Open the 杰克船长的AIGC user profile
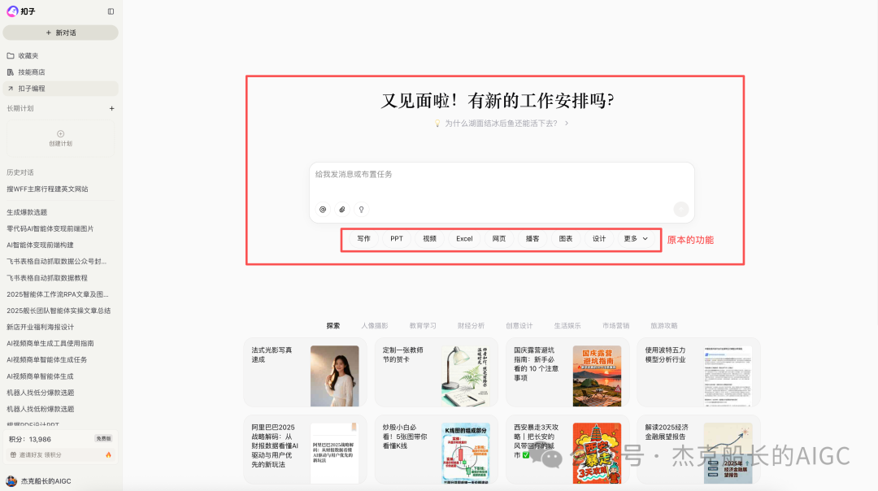This screenshot has width=878, height=491. [x=39, y=481]
